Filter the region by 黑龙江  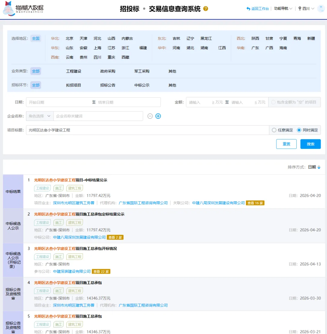point(206,38)
